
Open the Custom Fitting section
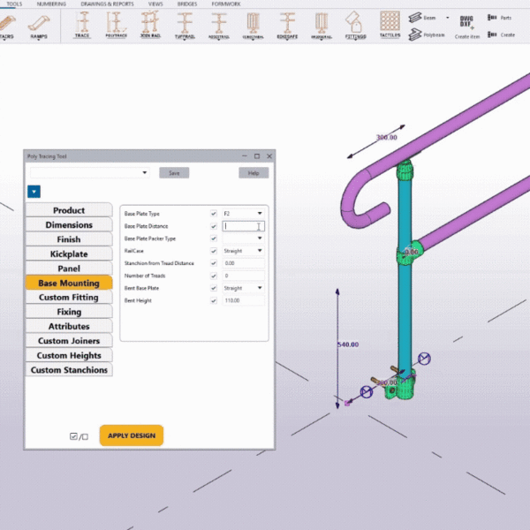point(69,297)
